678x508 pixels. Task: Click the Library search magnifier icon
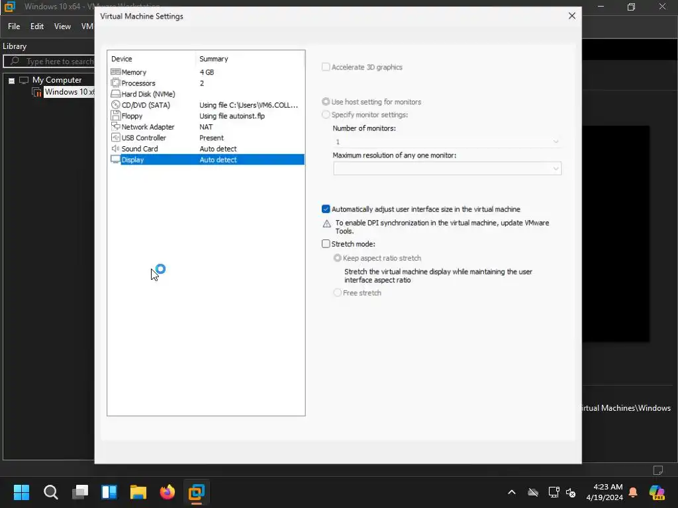(15, 61)
